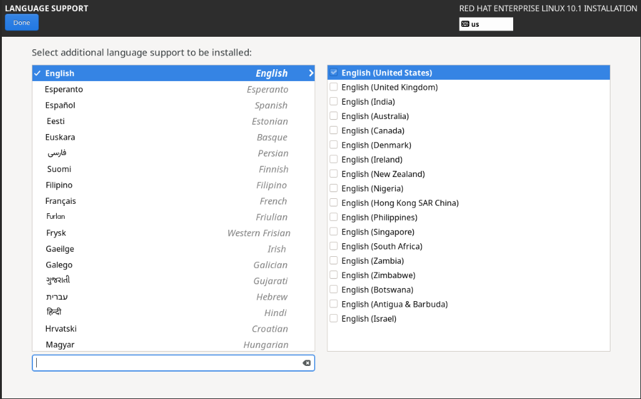
Task: Check English (Hong Kong SAR China)
Action: coord(333,202)
